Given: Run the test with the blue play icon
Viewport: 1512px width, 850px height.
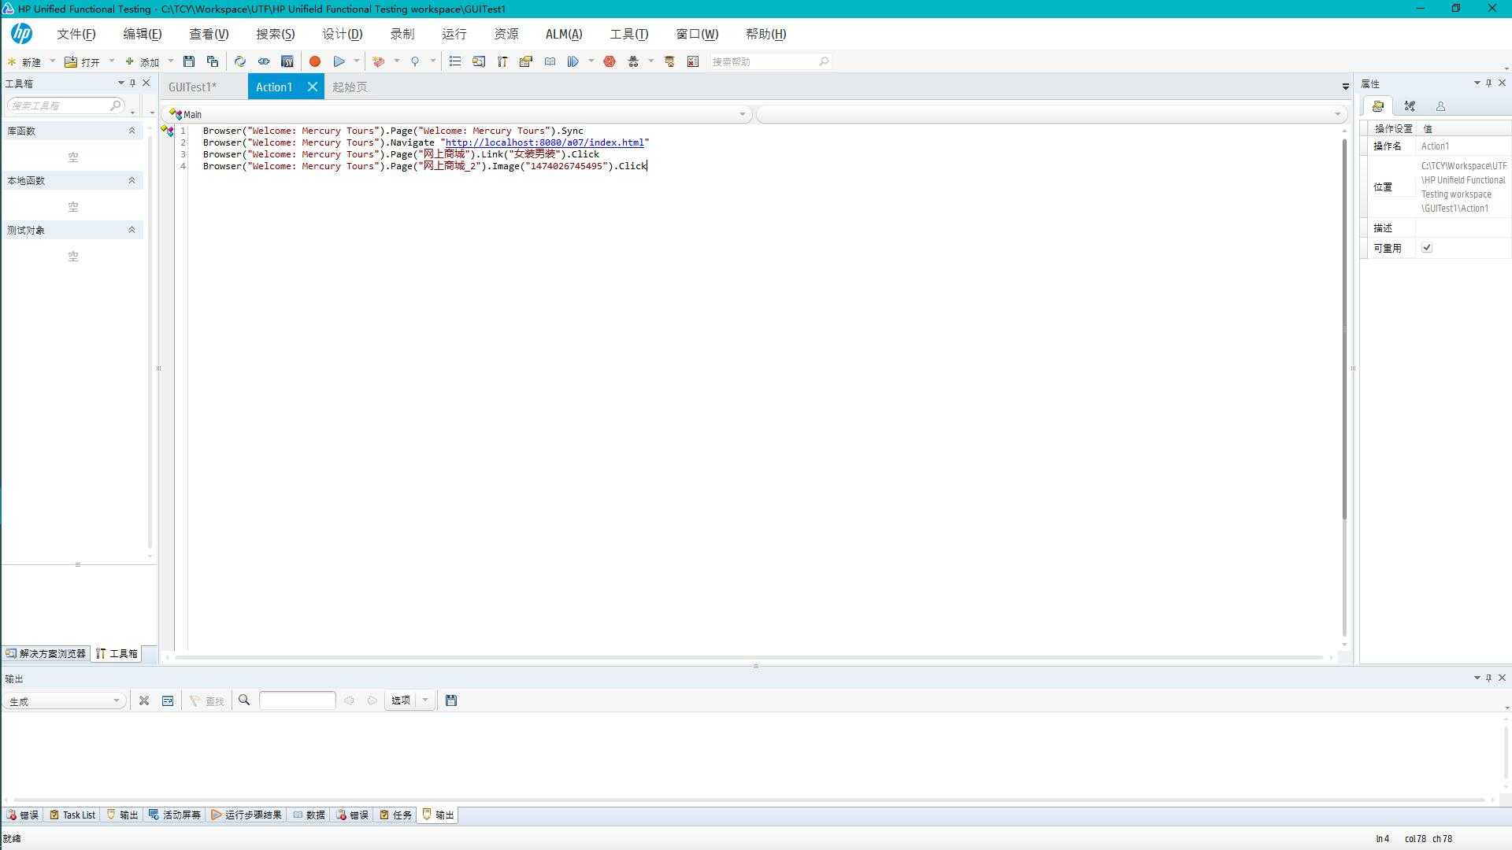Looking at the screenshot, I should click(x=339, y=61).
